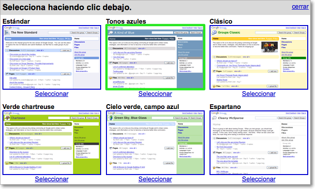Click Seleccionar under Clásico theme

pyautogui.click(x=259, y=94)
